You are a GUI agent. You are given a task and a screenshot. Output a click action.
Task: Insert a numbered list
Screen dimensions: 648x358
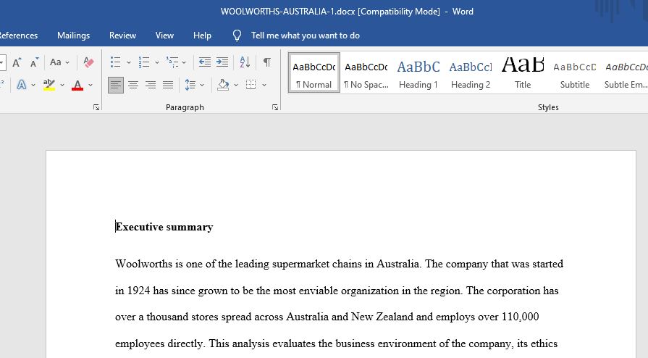(x=144, y=62)
